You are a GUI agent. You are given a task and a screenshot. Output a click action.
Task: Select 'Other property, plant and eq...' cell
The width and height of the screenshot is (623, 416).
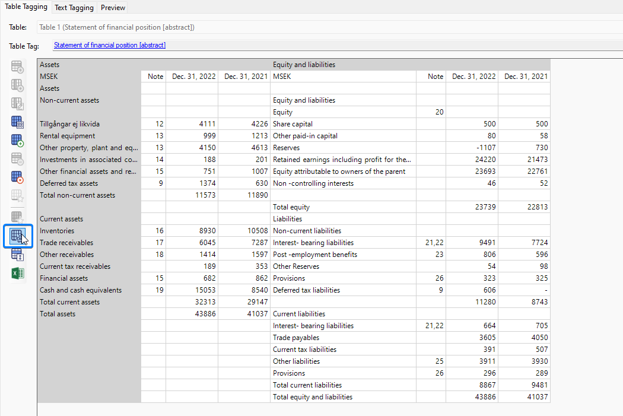click(90, 148)
